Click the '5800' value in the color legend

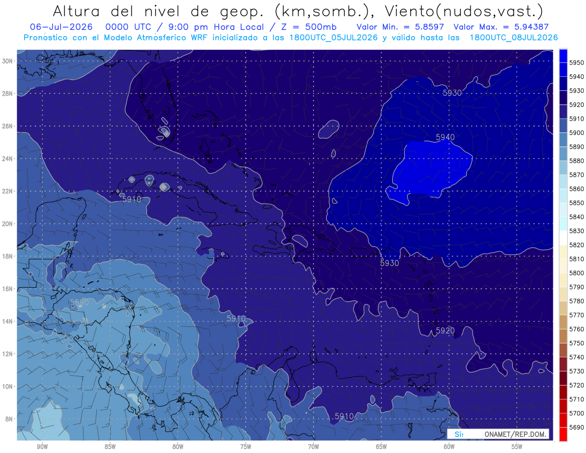(577, 273)
